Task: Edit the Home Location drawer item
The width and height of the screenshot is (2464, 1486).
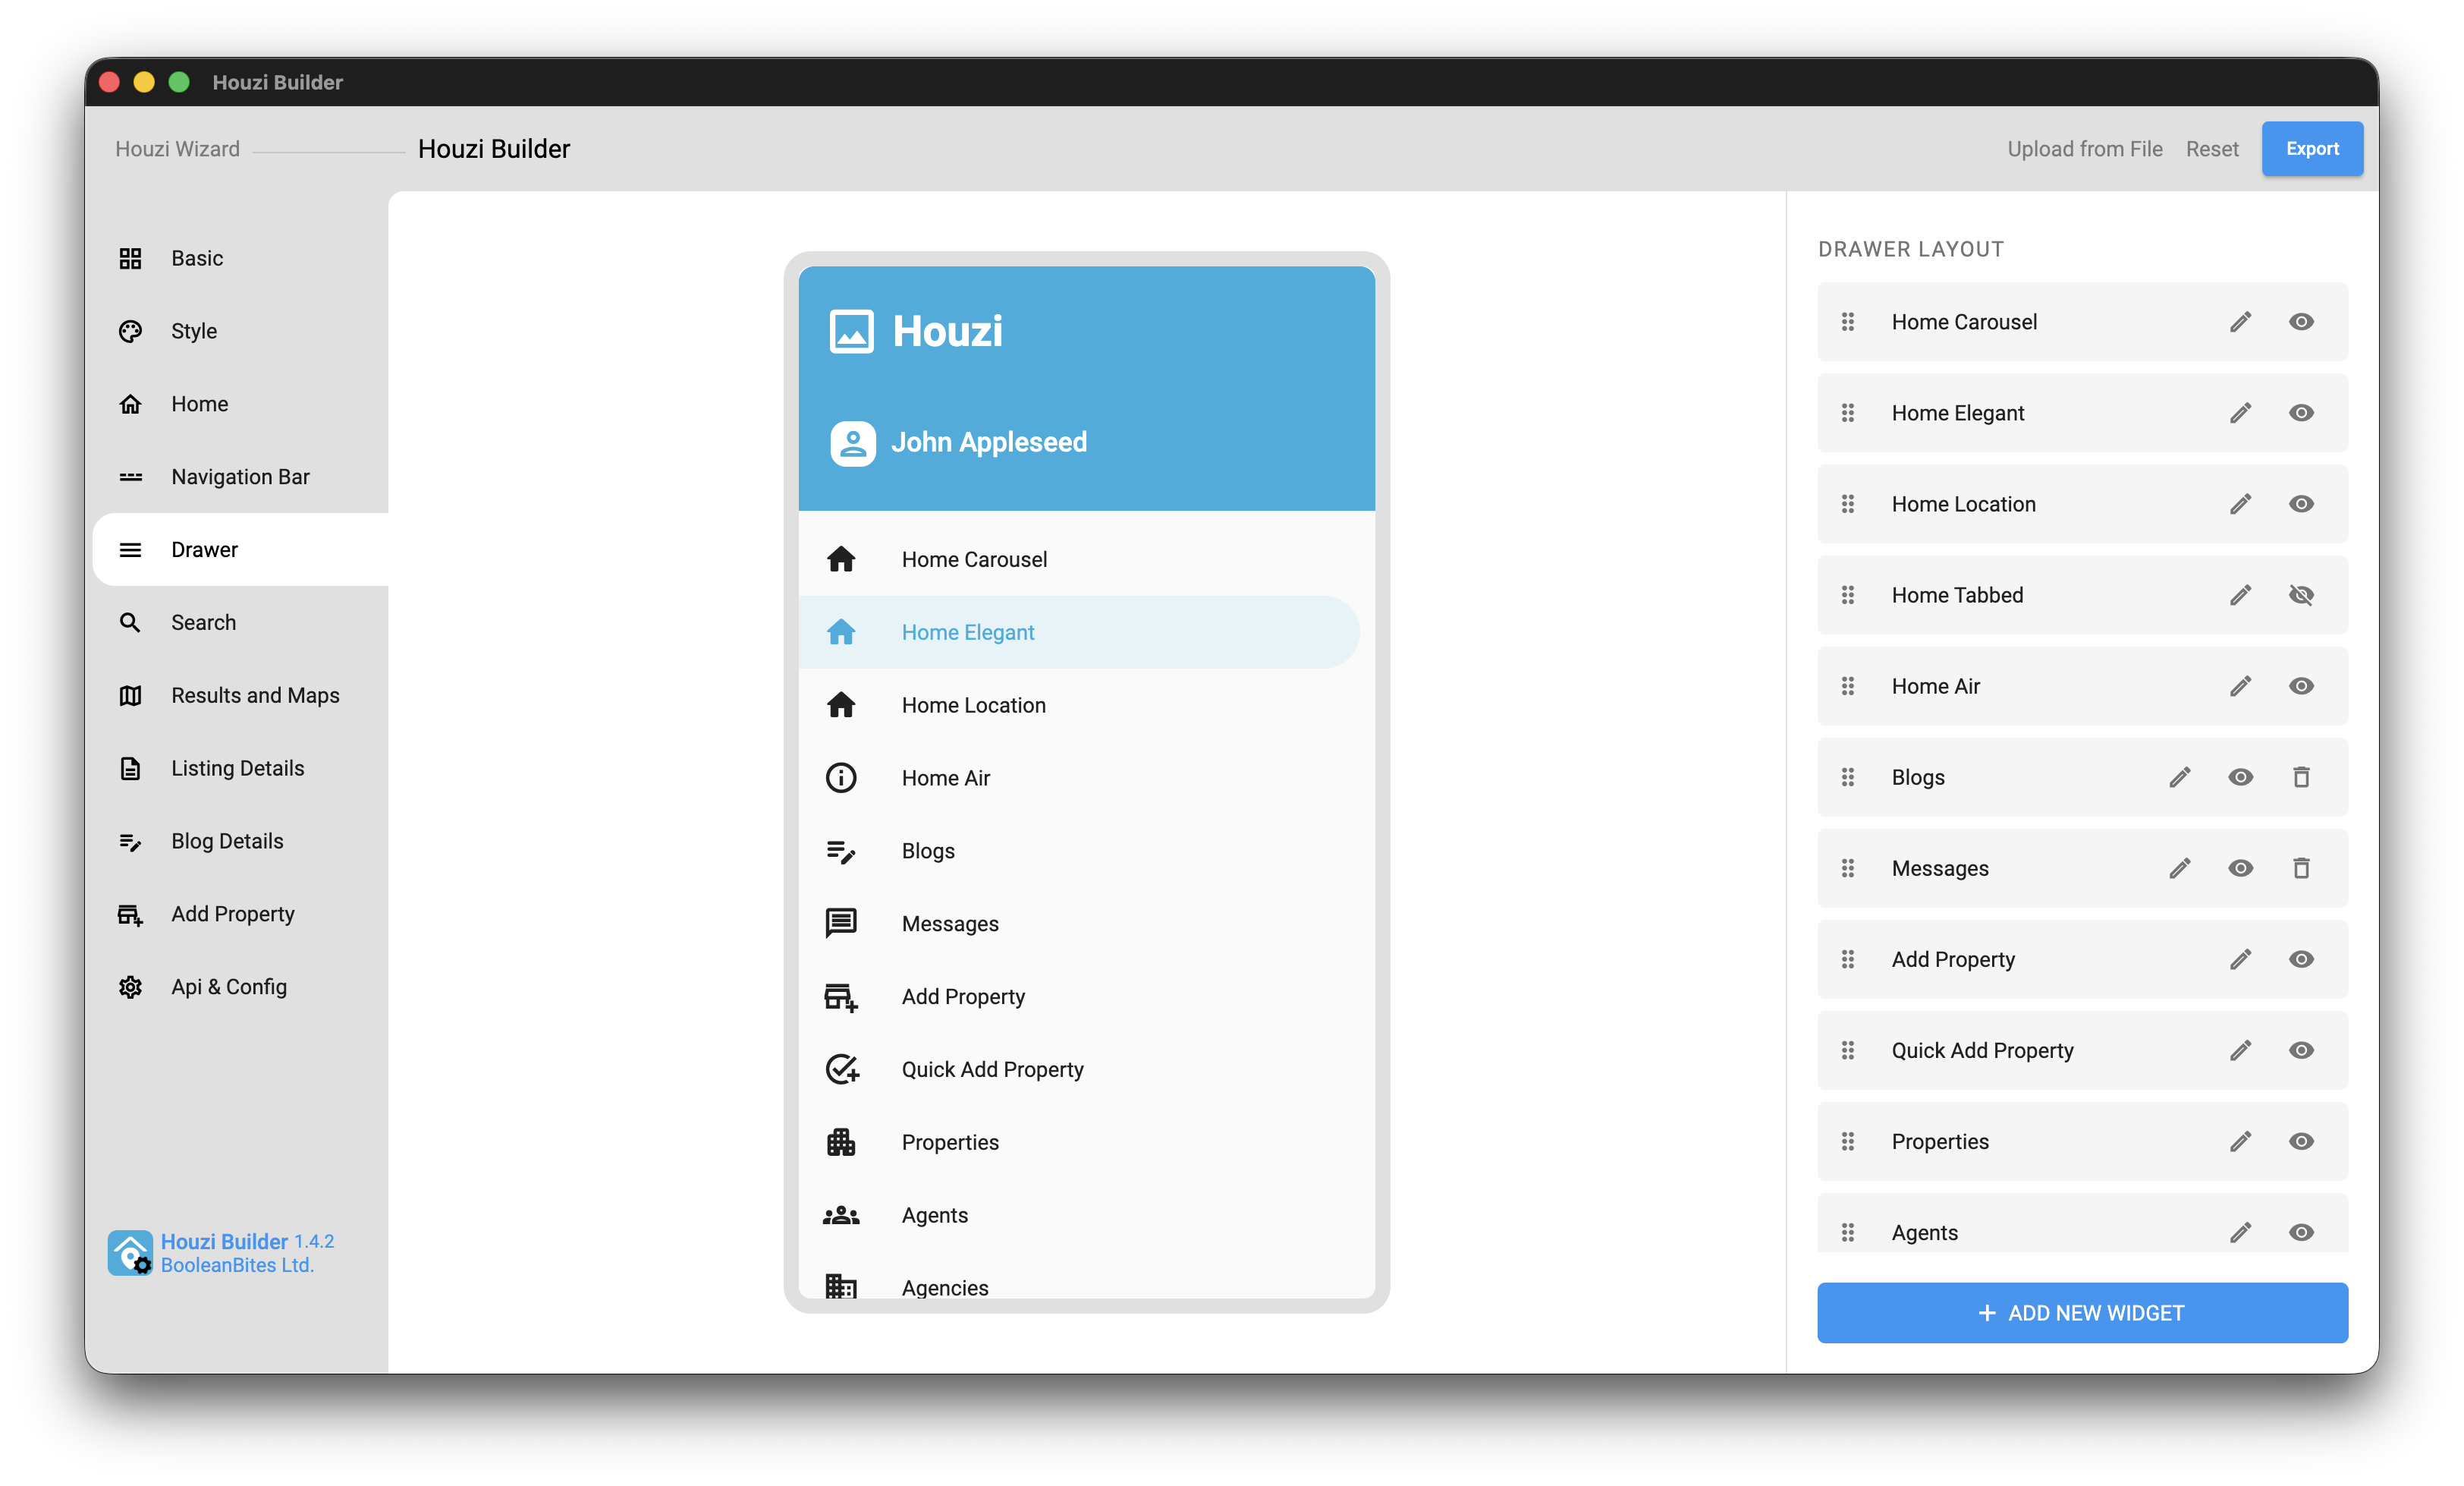Action: tap(2240, 503)
